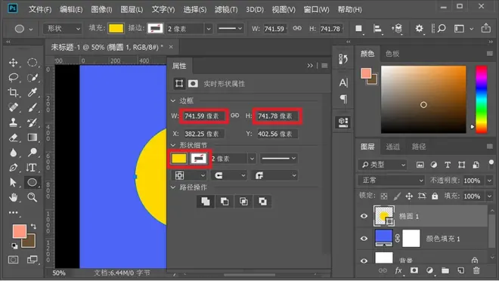Open path alignment options in options bar
The height and width of the screenshot is (281, 499).
377,29
